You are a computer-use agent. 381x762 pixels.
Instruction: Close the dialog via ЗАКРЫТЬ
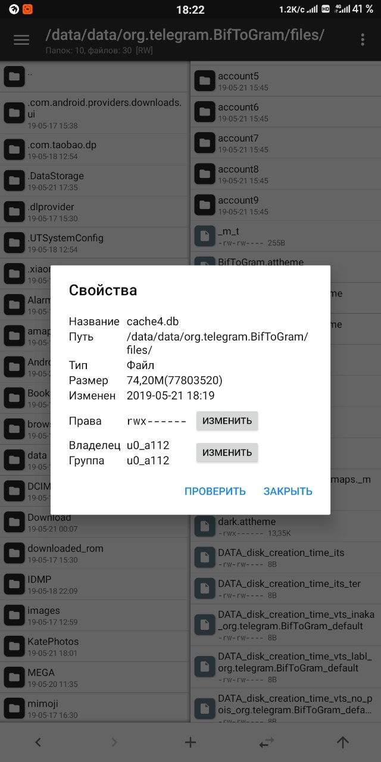click(x=288, y=491)
